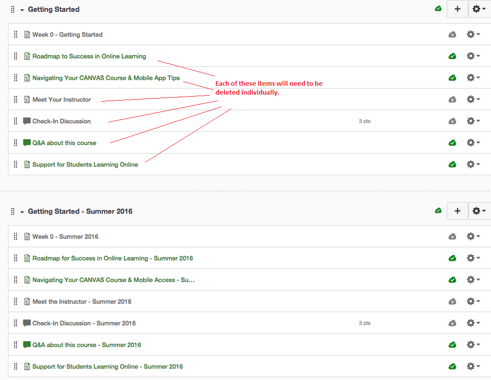Click the drag handle beside Meet the Instructor - Summer 2016
491x380 pixels.
(15, 301)
